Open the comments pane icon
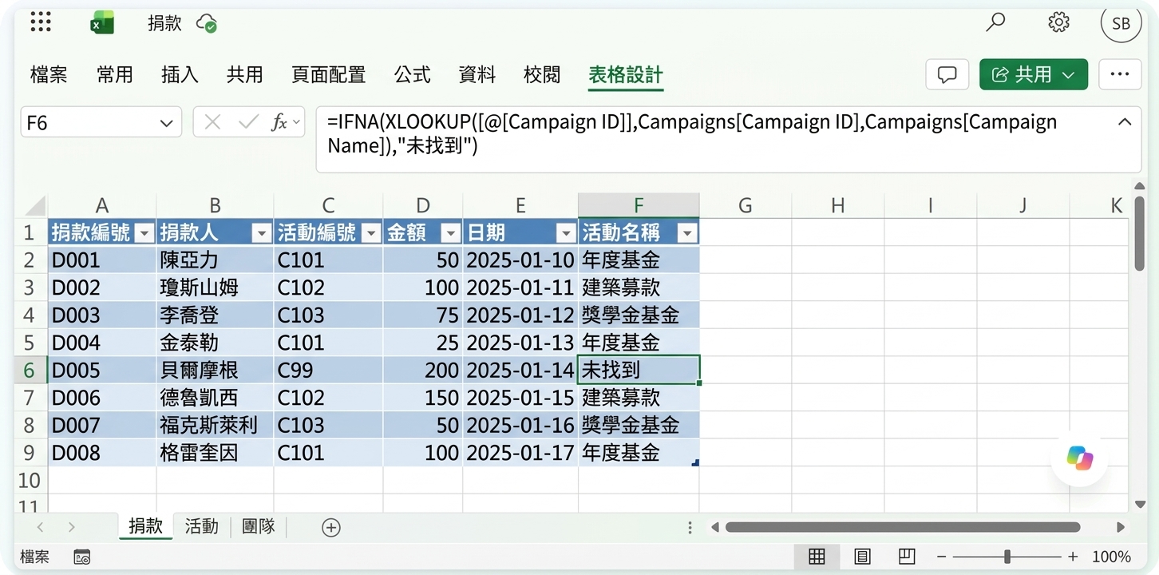Image resolution: width=1159 pixels, height=575 pixels. pos(947,74)
